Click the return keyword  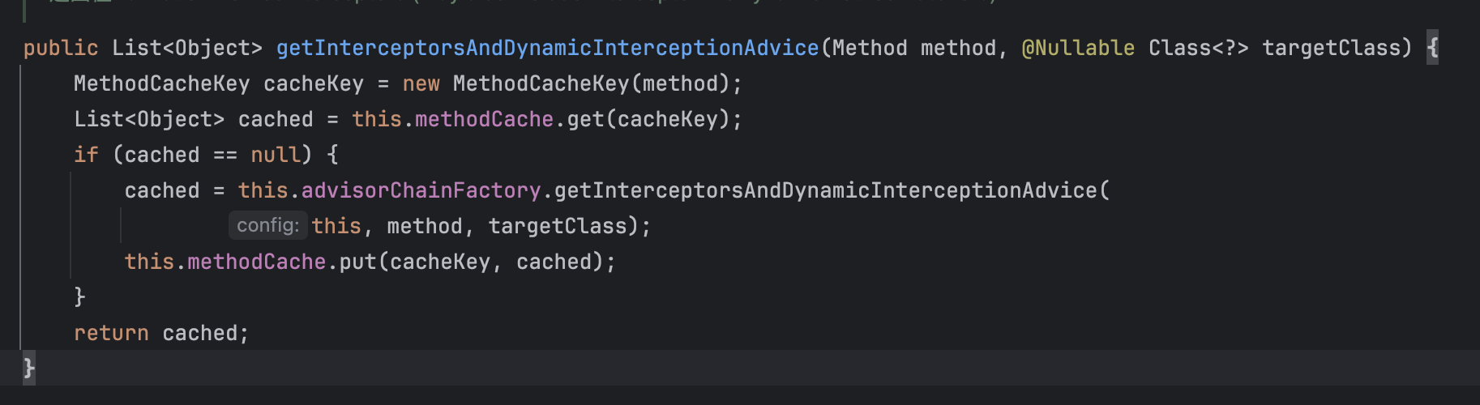click(111, 333)
